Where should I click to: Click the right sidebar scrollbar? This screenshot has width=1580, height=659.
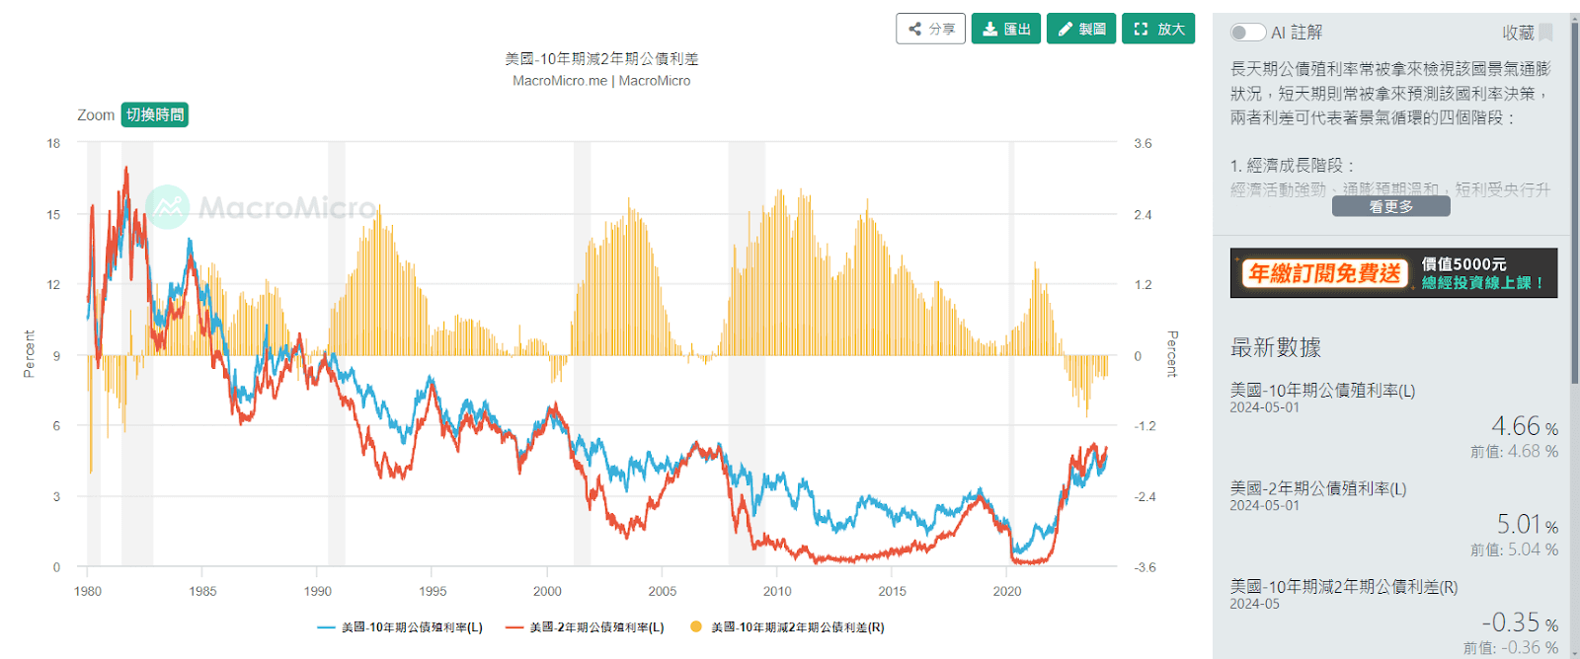tap(1574, 197)
